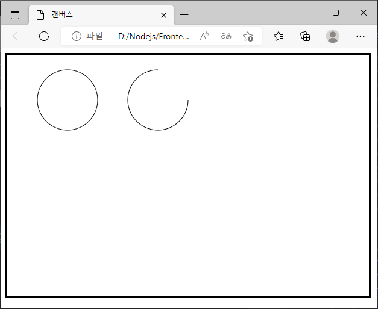Activate the Read aloud icon

[204, 36]
